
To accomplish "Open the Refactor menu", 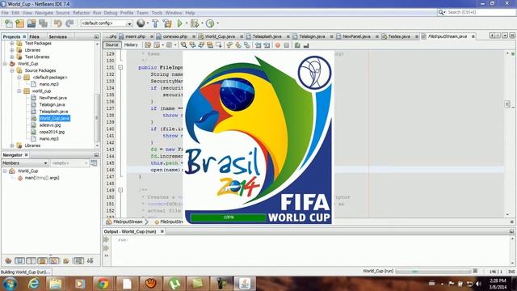I will coord(81,13).
